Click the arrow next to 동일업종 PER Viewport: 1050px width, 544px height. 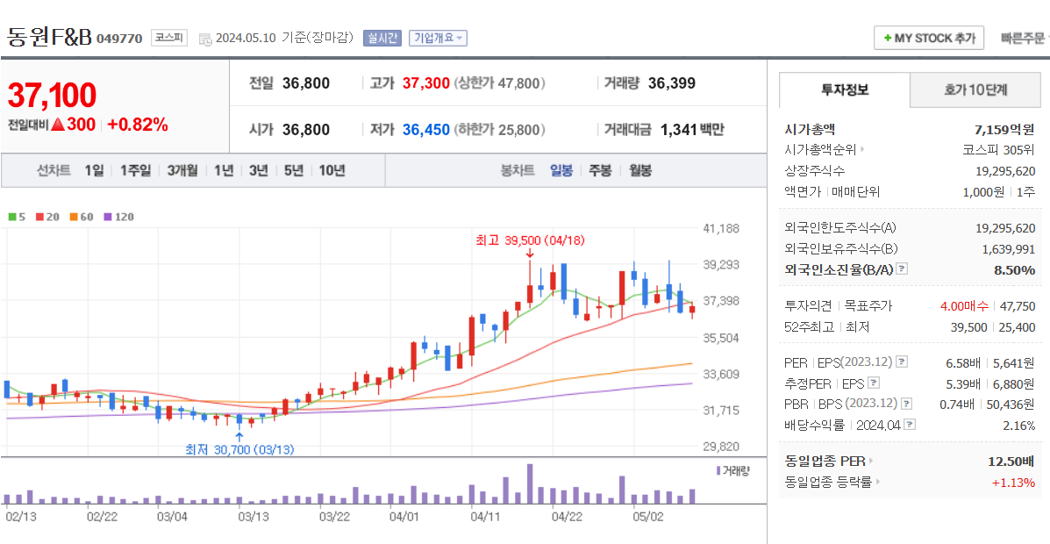pyautogui.click(x=871, y=461)
